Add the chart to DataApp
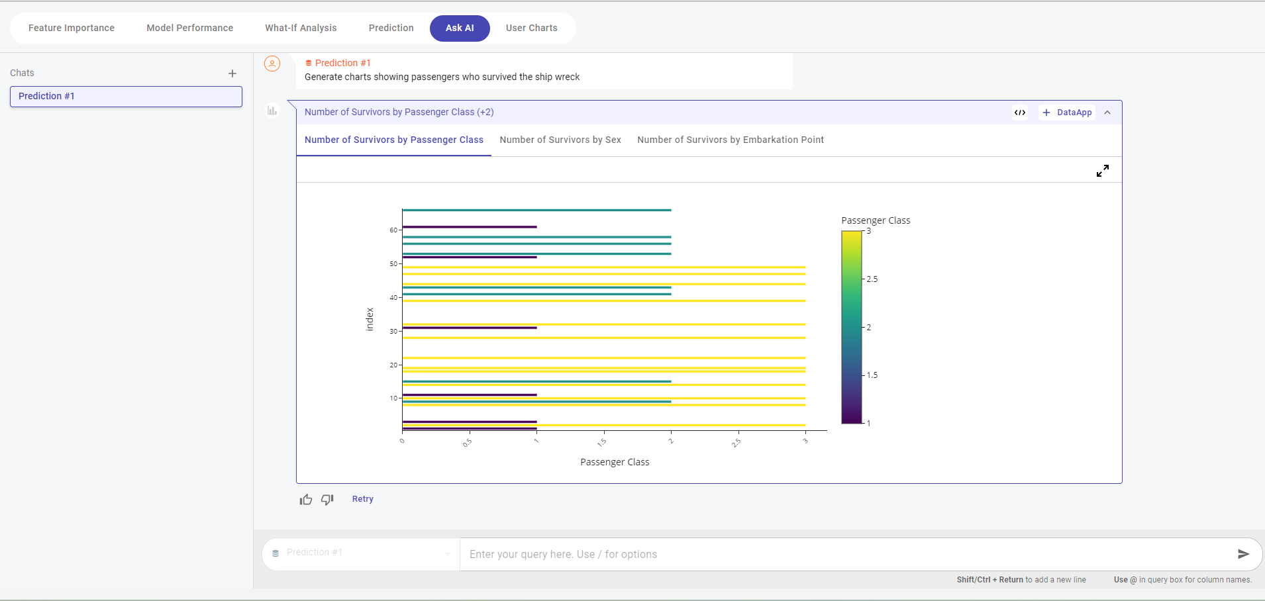The height and width of the screenshot is (601, 1265). point(1067,113)
